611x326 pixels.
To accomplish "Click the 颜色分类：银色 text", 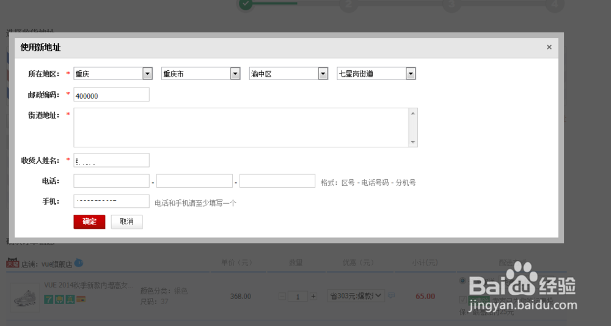I will (x=164, y=291).
